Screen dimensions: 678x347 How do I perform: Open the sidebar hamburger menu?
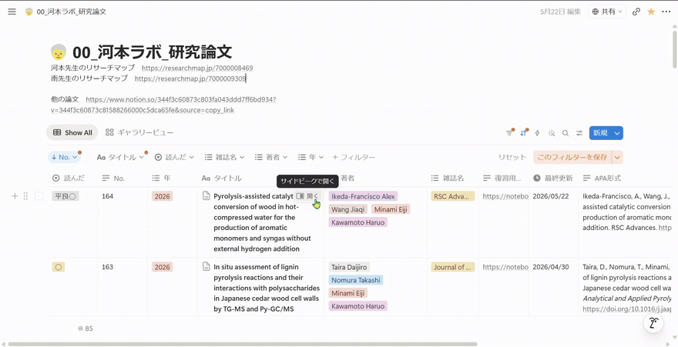[12, 12]
